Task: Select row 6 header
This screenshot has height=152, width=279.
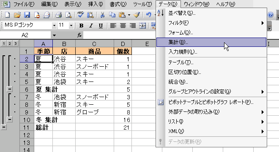Action: 27,89
